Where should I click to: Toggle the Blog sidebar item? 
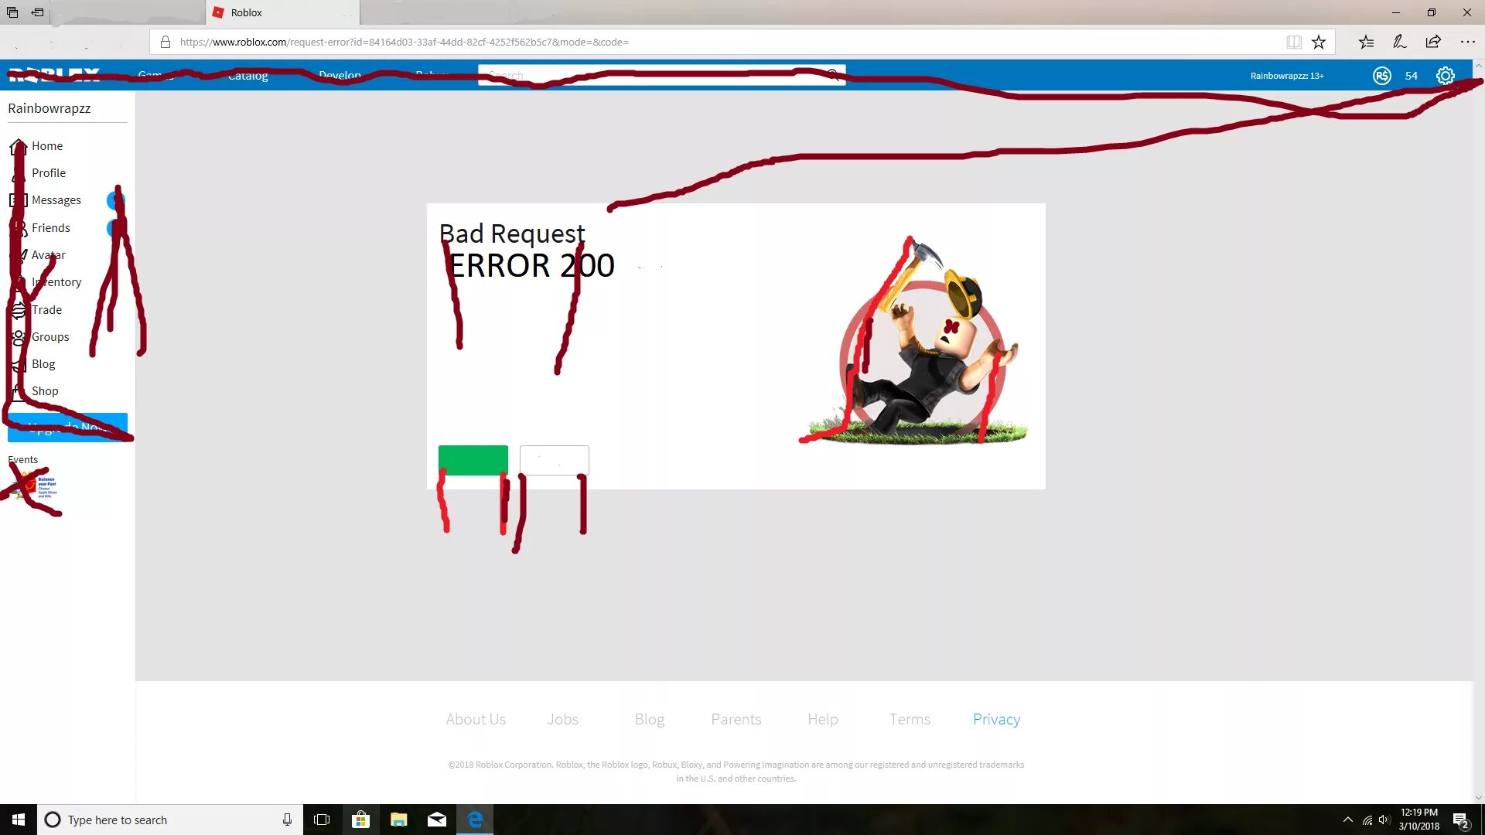pyautogui.click(x=43, y=363)
